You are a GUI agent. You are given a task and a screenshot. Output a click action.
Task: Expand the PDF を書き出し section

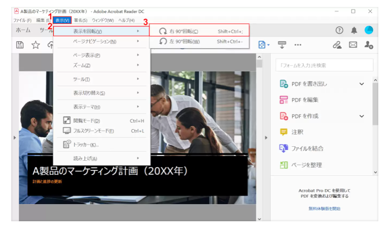tap(361, 84)
